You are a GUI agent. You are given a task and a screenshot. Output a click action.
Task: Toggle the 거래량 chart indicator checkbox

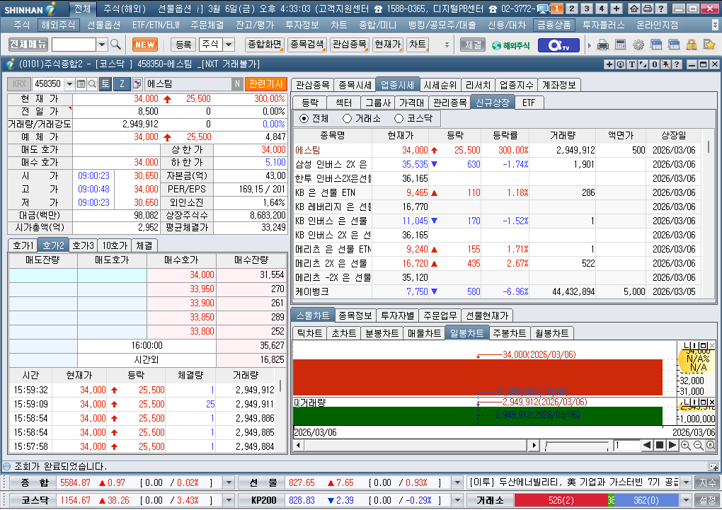coord(297,402)
